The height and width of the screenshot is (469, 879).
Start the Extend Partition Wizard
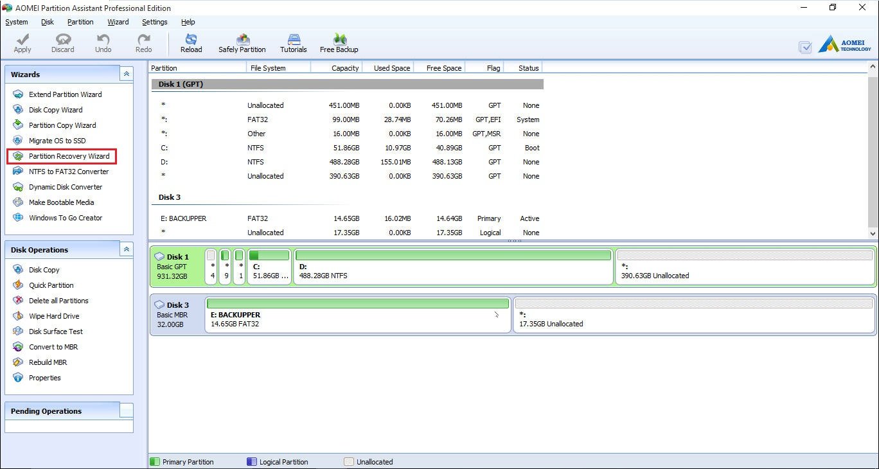point(58,94)
